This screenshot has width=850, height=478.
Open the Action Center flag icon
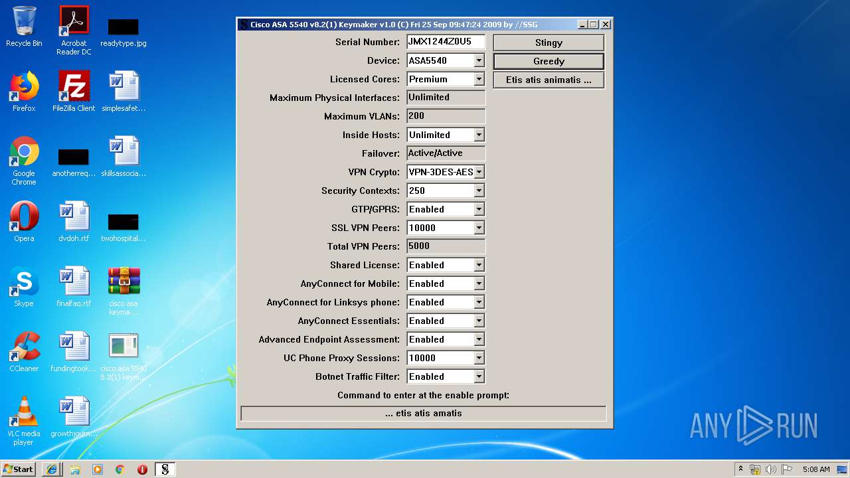pyautogui.click(x=786, y=469)
